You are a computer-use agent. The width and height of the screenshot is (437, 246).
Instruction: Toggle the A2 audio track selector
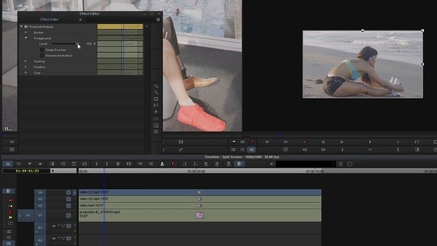[x=40, y=240]
